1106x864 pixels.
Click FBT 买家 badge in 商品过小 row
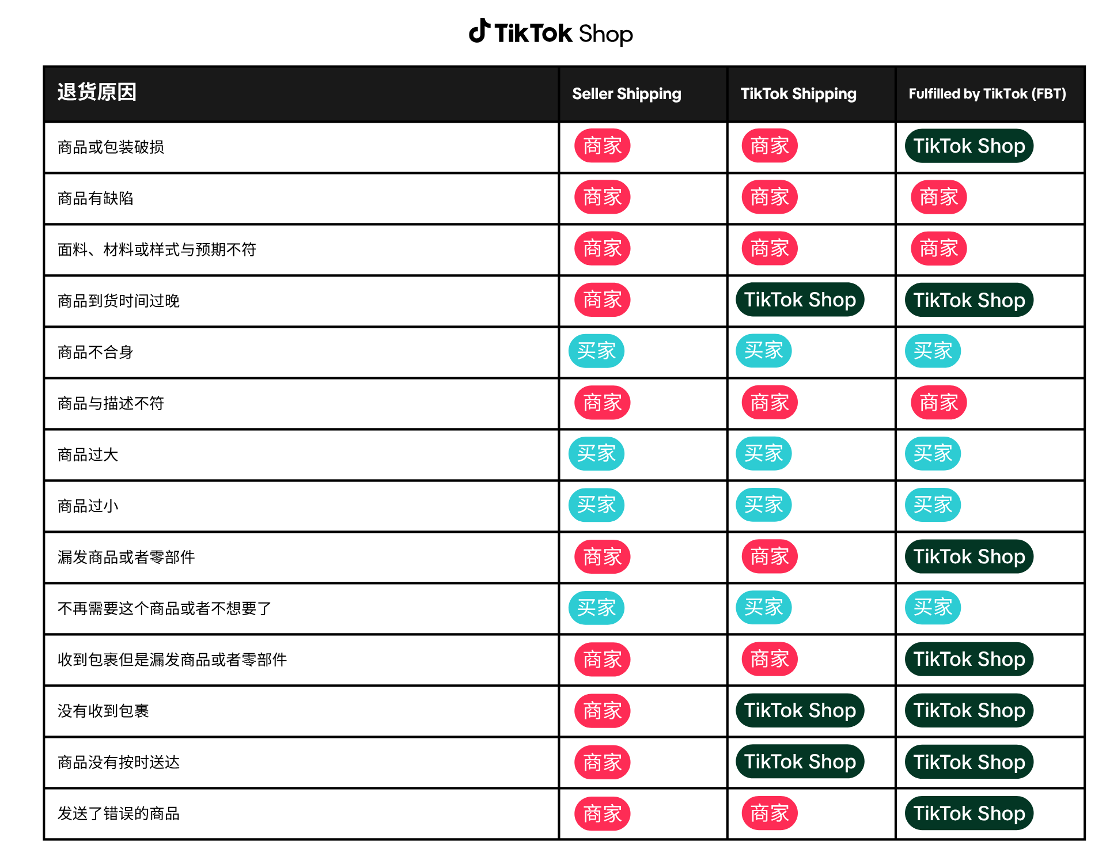(x=933, y=505)
